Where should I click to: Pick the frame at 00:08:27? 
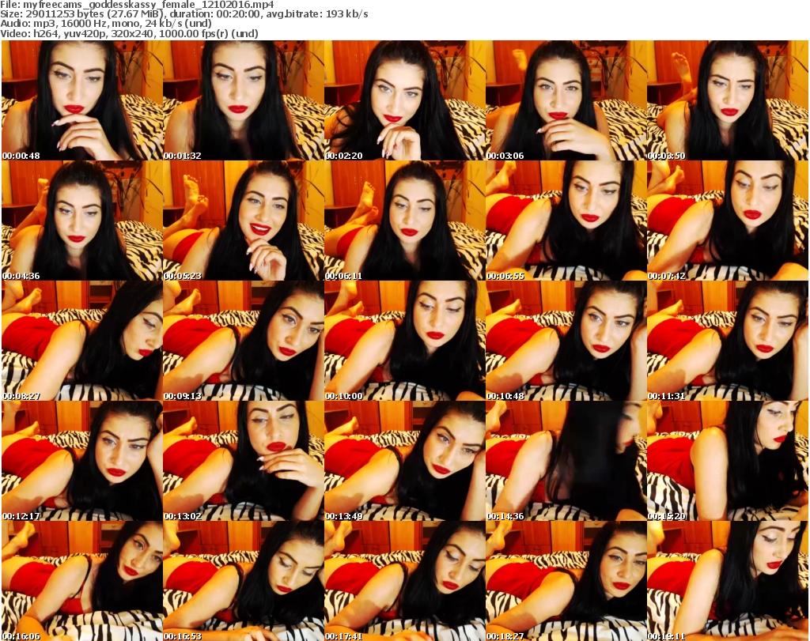82,341
